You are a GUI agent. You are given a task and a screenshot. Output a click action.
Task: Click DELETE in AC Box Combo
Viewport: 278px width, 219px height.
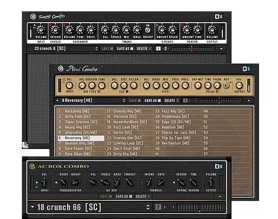click(143, 196)
